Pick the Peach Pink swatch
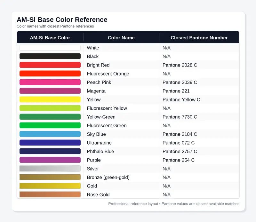Screen dimensions: 256x222 pos(50,82)
